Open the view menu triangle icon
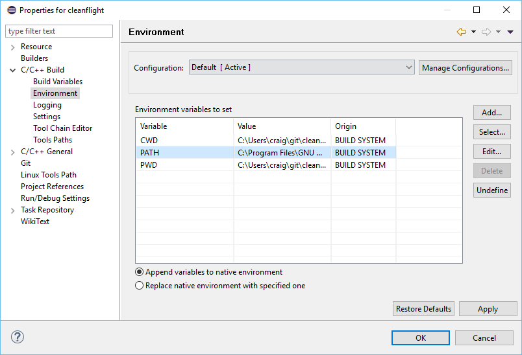This screenshot has height=355, width=522. [x=510, y=32]
